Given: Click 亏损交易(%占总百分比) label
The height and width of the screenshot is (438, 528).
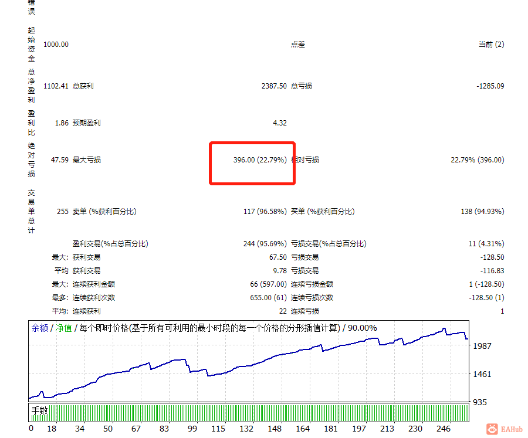Looking at the screenshot, I should tap(329, 244).
